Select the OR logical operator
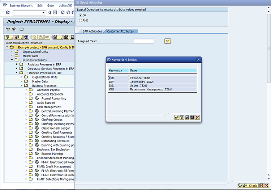The image size is (271, 190). [x=80, y=16]
